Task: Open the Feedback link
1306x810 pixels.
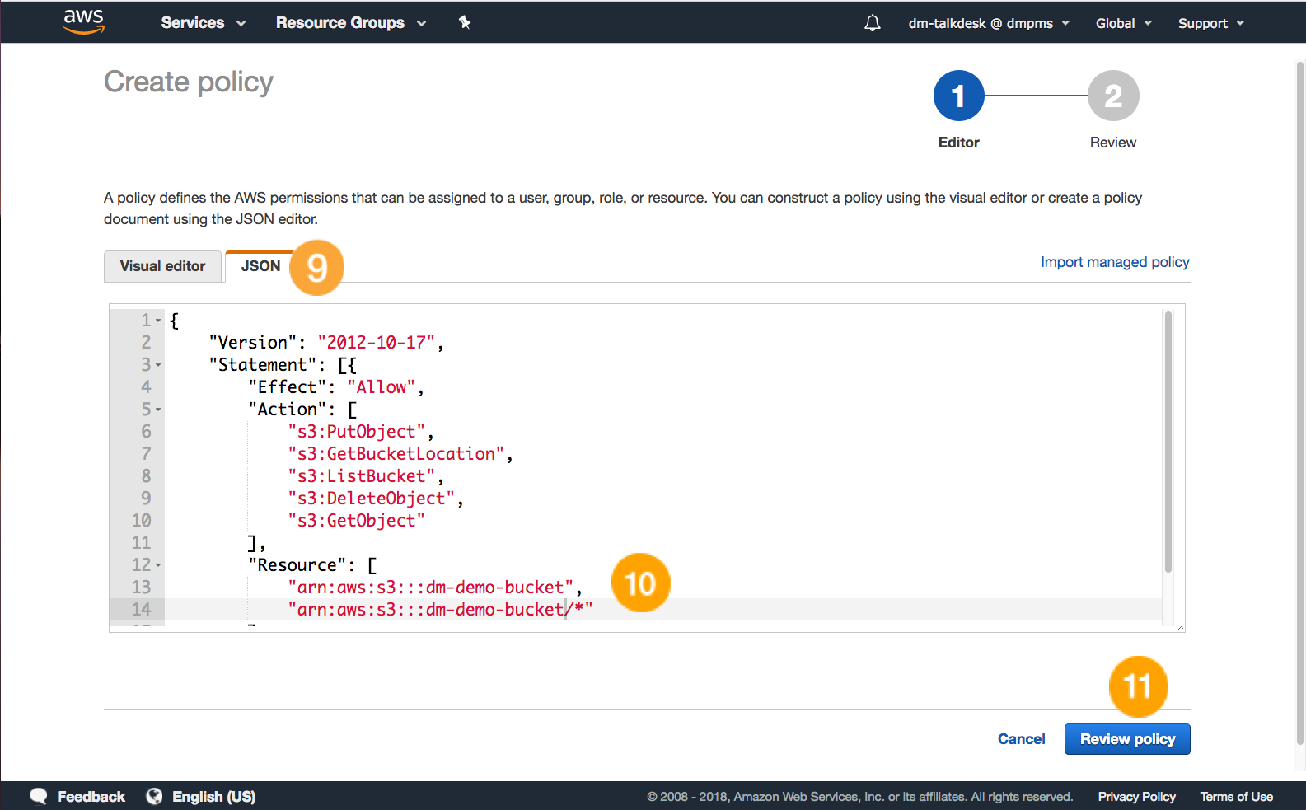Action: tap(91, 797)
